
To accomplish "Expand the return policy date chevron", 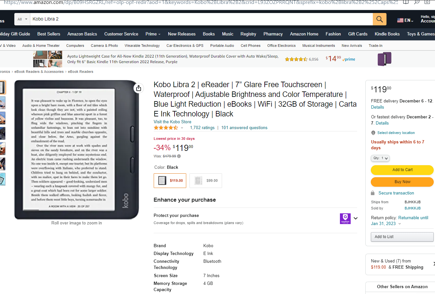I will point(400,224).
